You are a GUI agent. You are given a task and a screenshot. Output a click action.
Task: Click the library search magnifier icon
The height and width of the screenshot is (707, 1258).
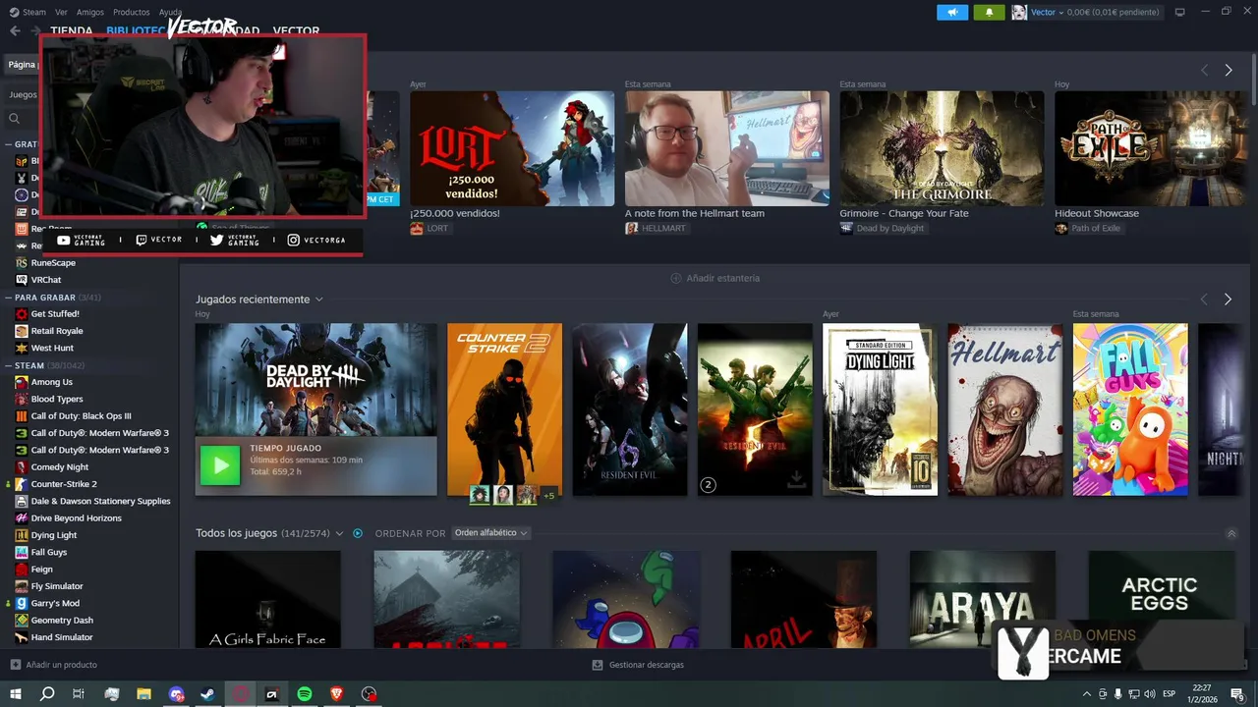pyautogui.click(x=15, y=119)
